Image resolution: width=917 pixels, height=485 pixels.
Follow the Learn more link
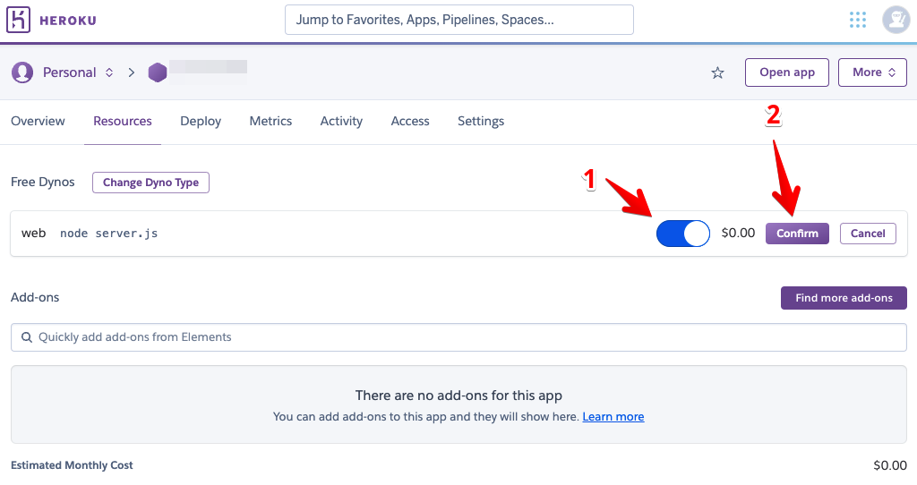(613, 417)
